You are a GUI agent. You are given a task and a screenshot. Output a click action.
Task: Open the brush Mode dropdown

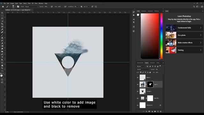(31, 6)
